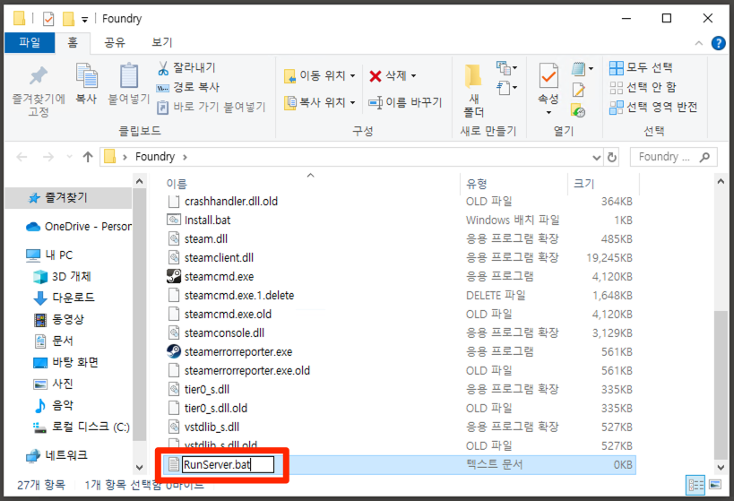Create a 새 폴더 (New folder)
This screenshot has width=734, height=501.
473,90
